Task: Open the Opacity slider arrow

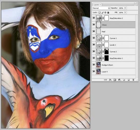Action: tap(125, 8)
